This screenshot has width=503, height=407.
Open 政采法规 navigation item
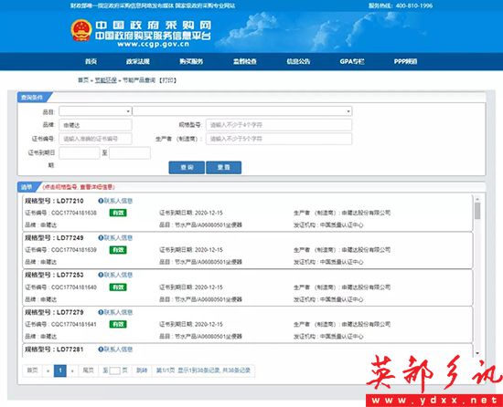pyautogui.click(x=138, y=61)
